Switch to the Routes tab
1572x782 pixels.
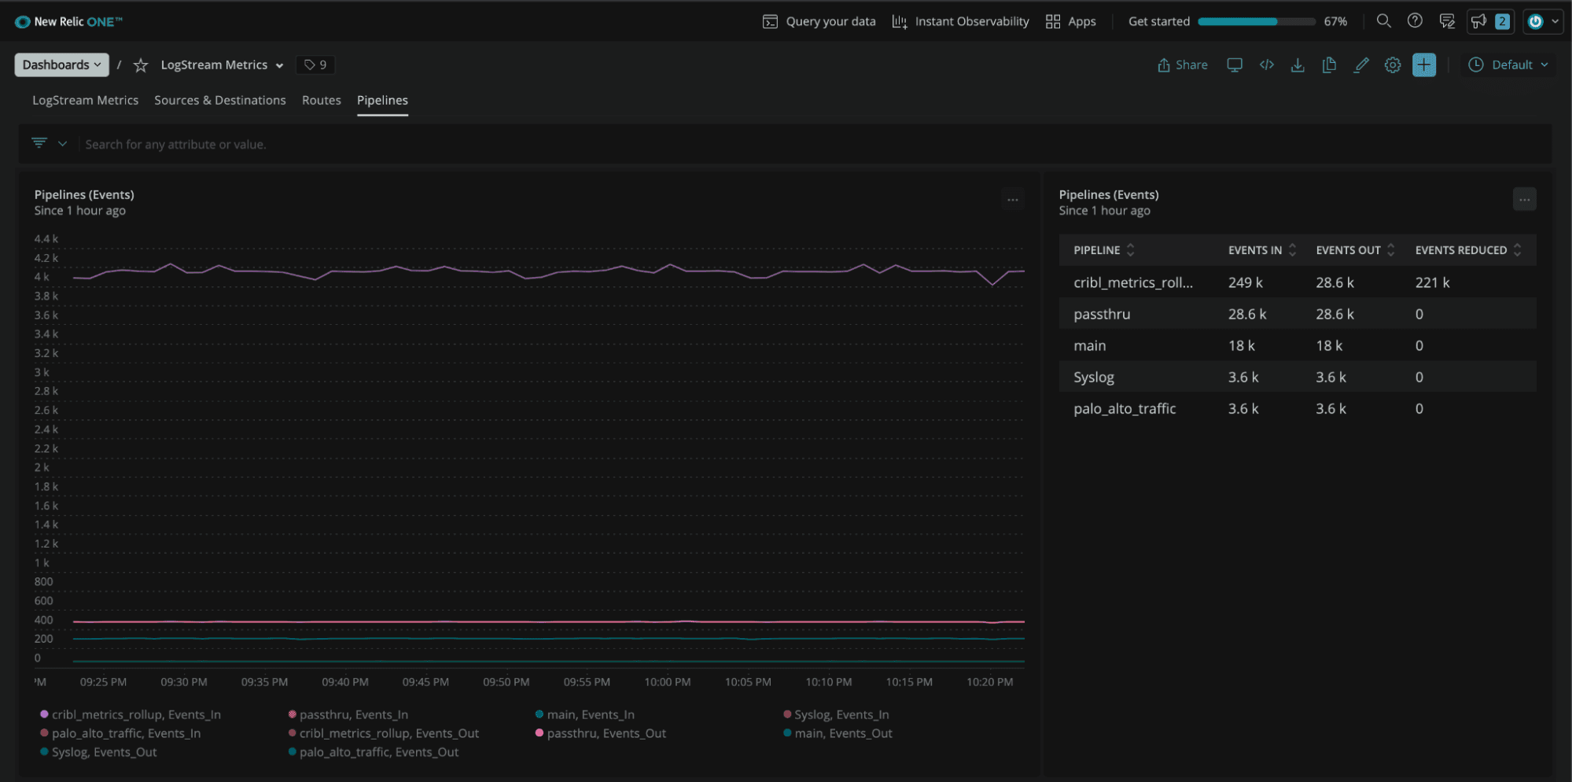click(x=321, y=100)
